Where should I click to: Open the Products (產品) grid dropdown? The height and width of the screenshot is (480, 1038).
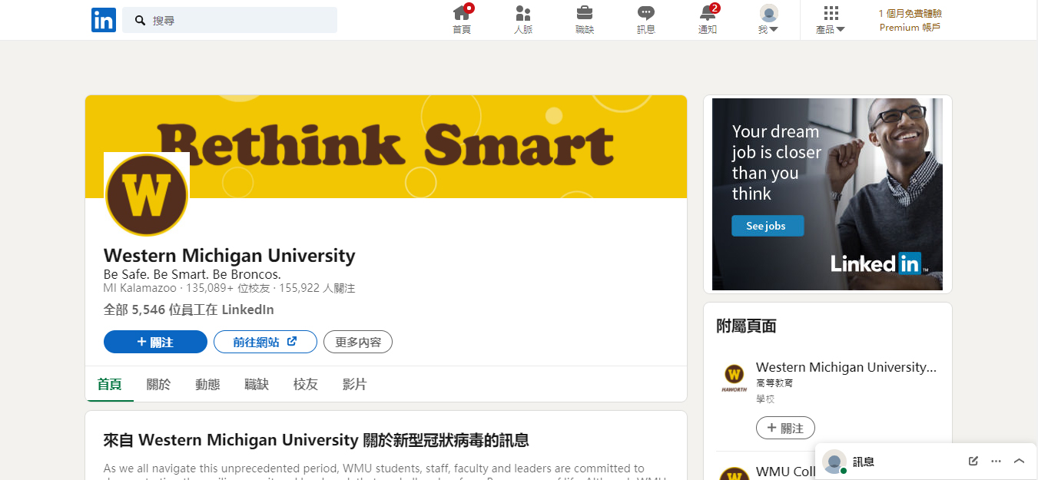coord(831,20)
